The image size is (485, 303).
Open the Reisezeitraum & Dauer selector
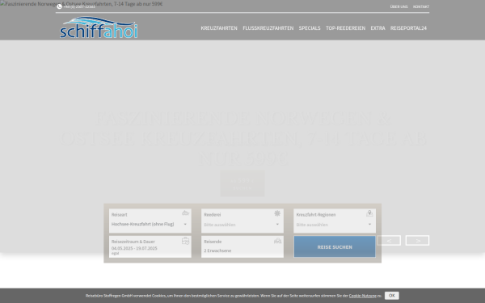150,246
